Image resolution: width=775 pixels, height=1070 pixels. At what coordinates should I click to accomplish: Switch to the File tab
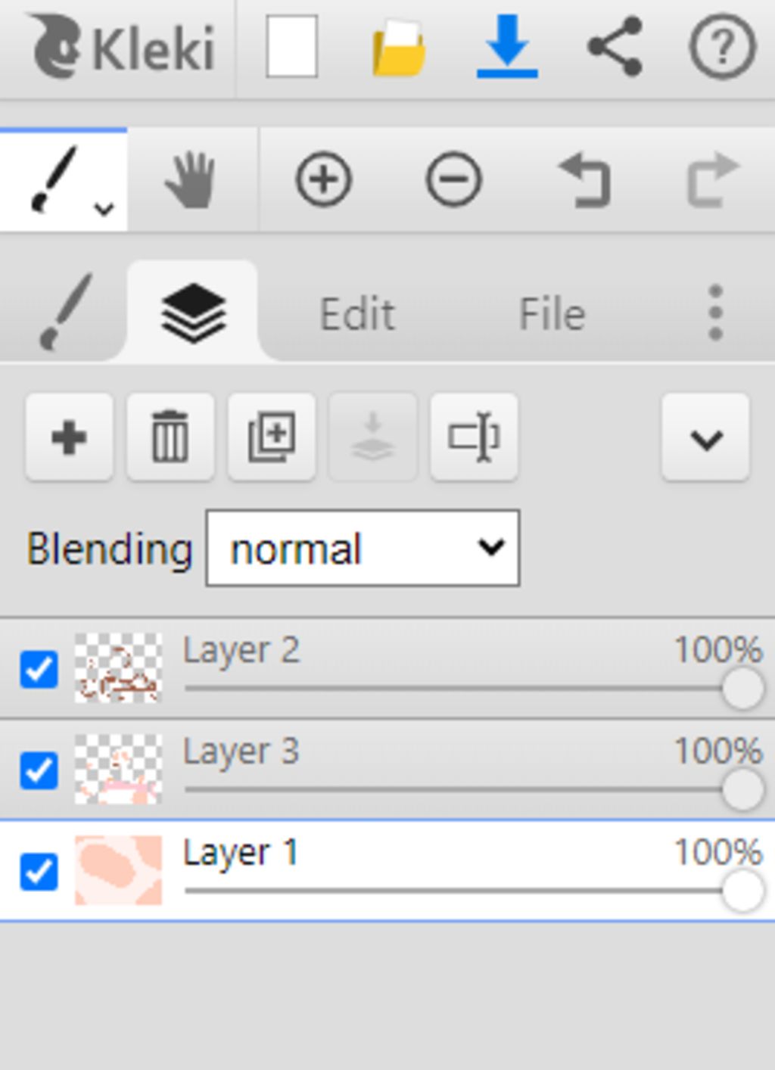[552, 314]
